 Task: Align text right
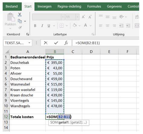point(114,26)
